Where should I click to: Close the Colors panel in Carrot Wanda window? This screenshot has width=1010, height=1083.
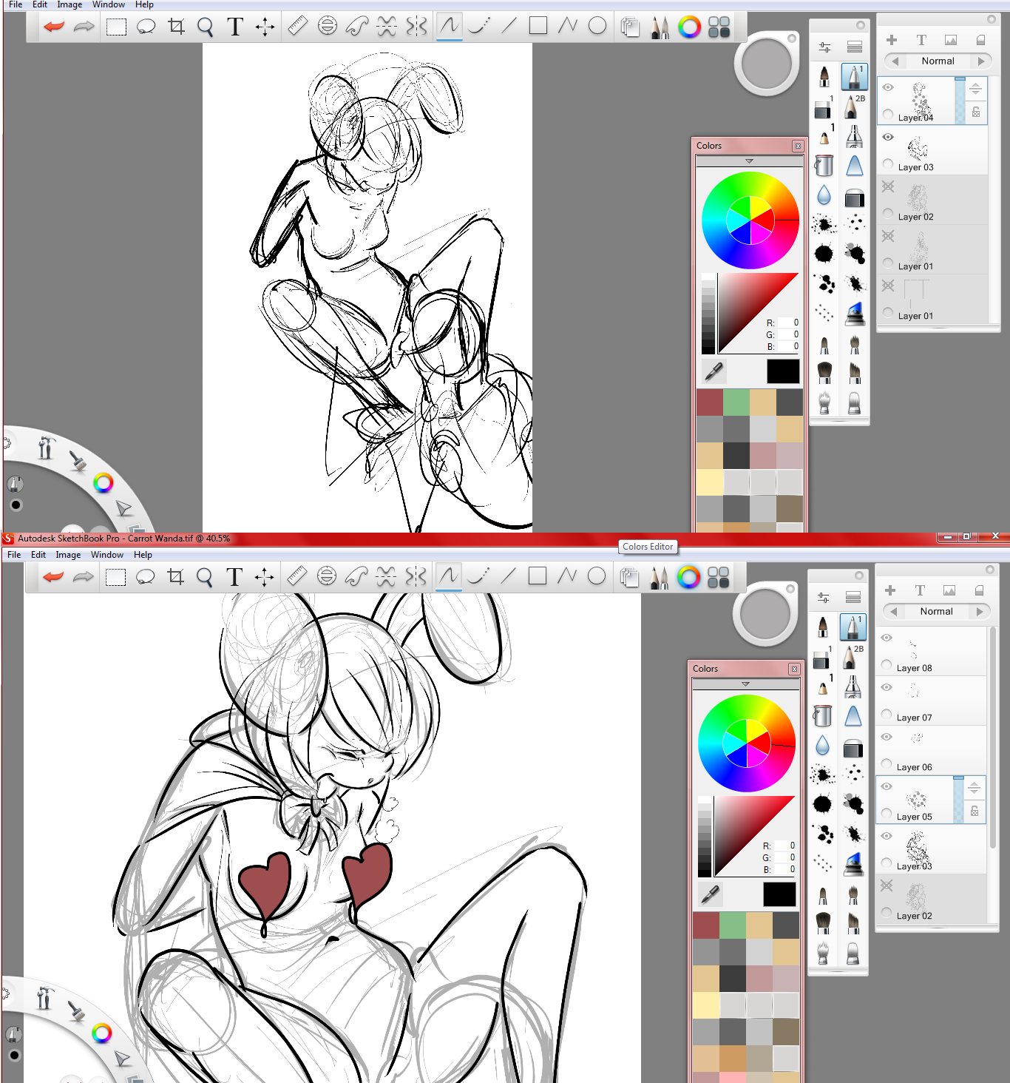tap(794, 669)
